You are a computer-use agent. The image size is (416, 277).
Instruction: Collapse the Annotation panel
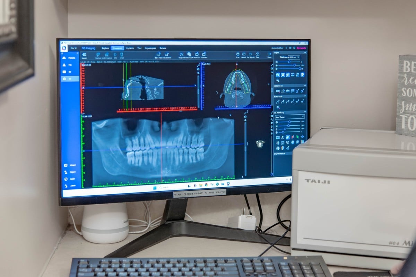tap(305, 85)
